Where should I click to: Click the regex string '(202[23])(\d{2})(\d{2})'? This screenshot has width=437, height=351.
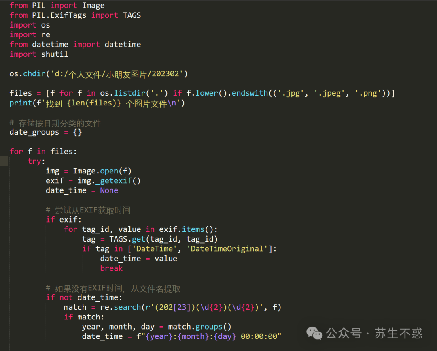click(x=207, y=308)
